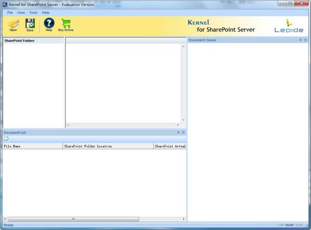311x230 pixels.
Task: Open the Help menu in menu bar
Action: [46, 12]
